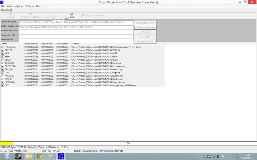The width and height of the screenshot is (257, 160).
Task: Select the recovery.img location text
Action: tap(98, 66)
